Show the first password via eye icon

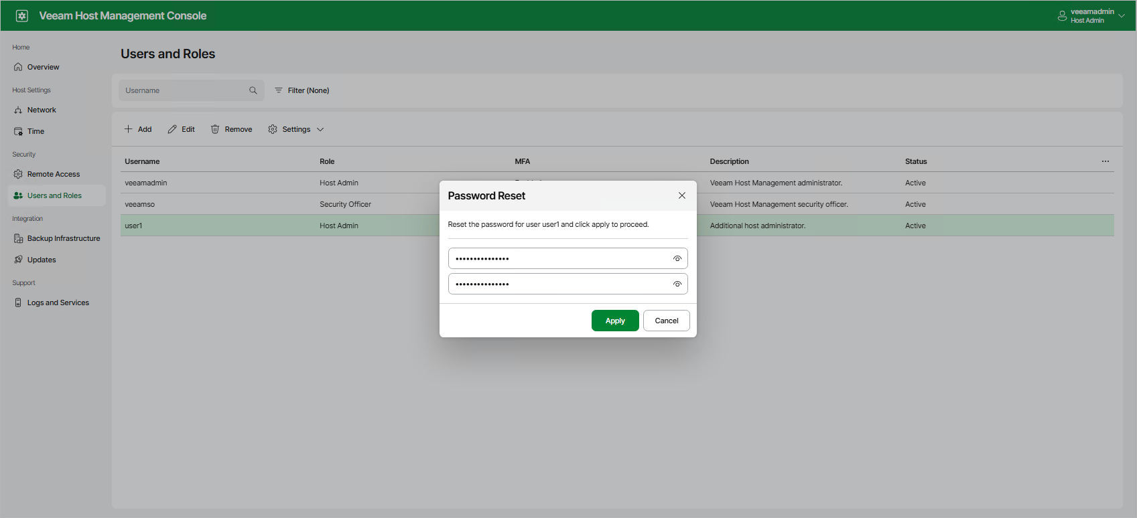677,258
